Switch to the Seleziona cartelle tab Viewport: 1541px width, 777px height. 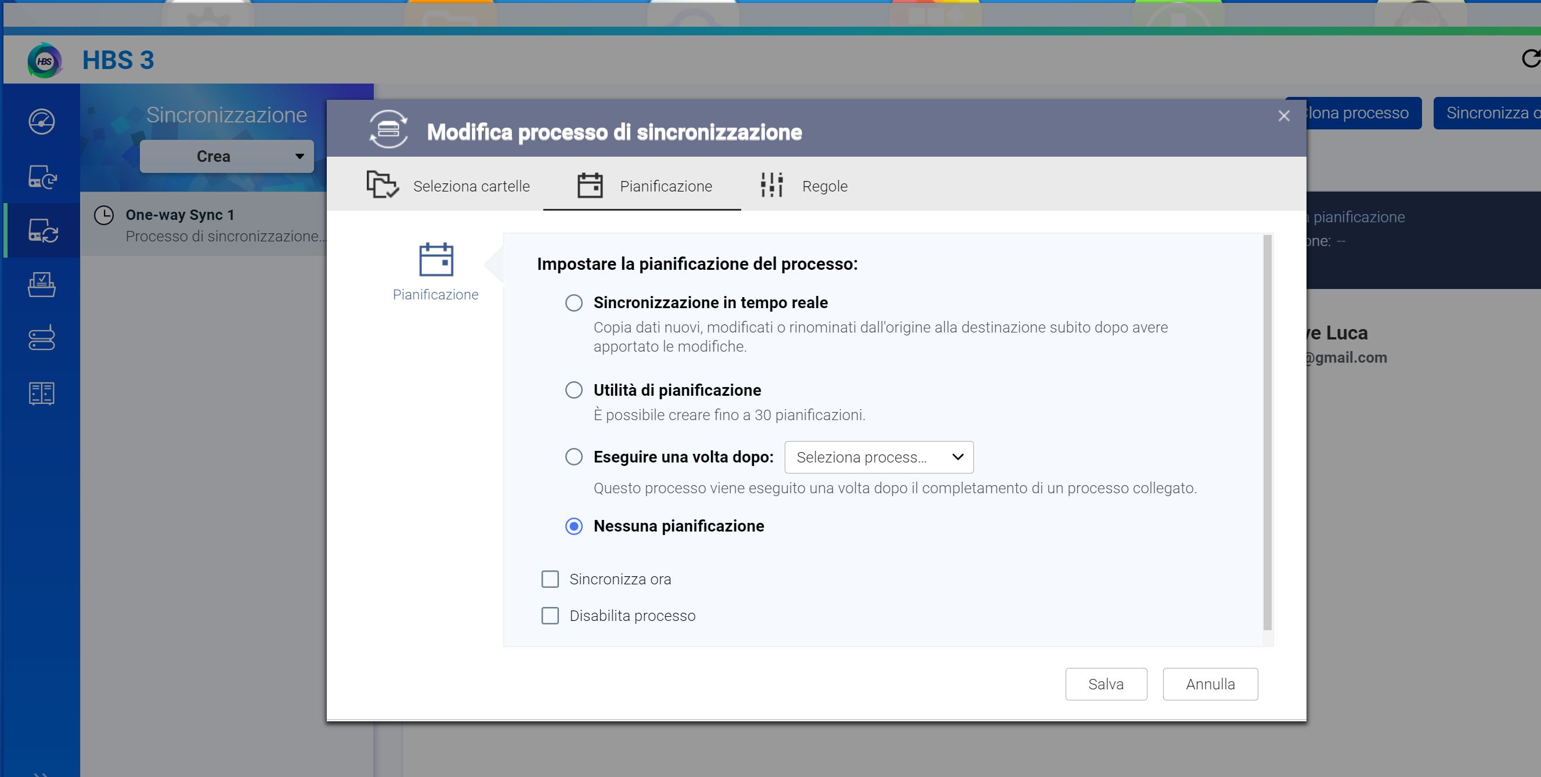pyautogui.click(x=449, y=186)
